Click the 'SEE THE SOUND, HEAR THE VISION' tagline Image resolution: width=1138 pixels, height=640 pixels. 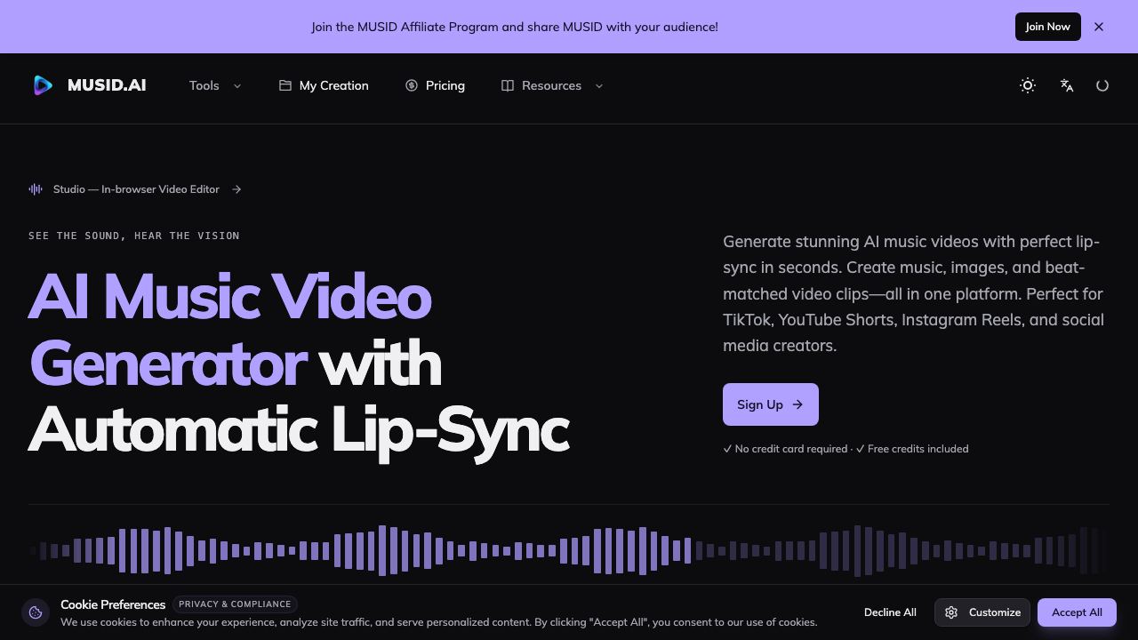[134, 236]
